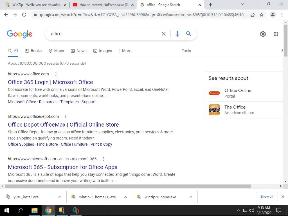Bookmark this tab with the star
The image size is (288, 216).
262,15
